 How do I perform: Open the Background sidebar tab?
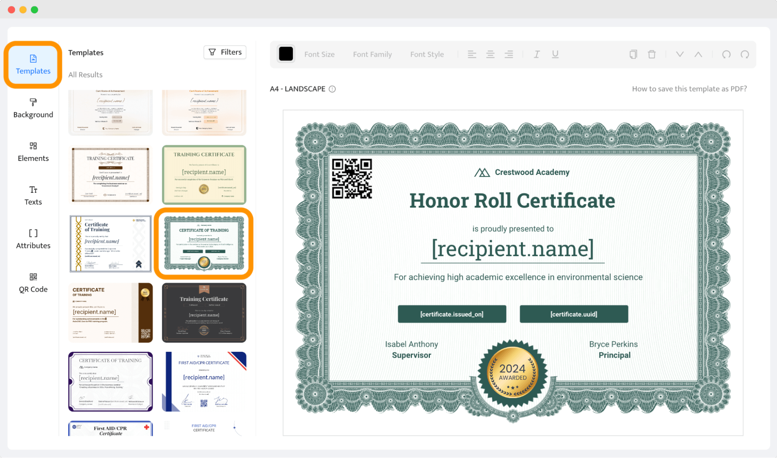(33, 108)
